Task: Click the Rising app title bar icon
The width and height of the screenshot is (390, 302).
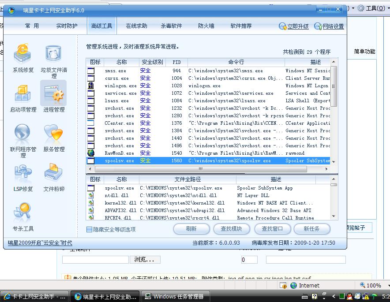Action: [11, 11]
